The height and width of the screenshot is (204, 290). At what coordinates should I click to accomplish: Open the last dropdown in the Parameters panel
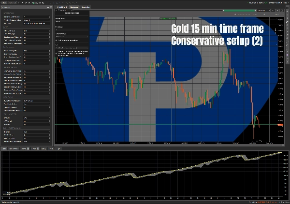(37, 142)
